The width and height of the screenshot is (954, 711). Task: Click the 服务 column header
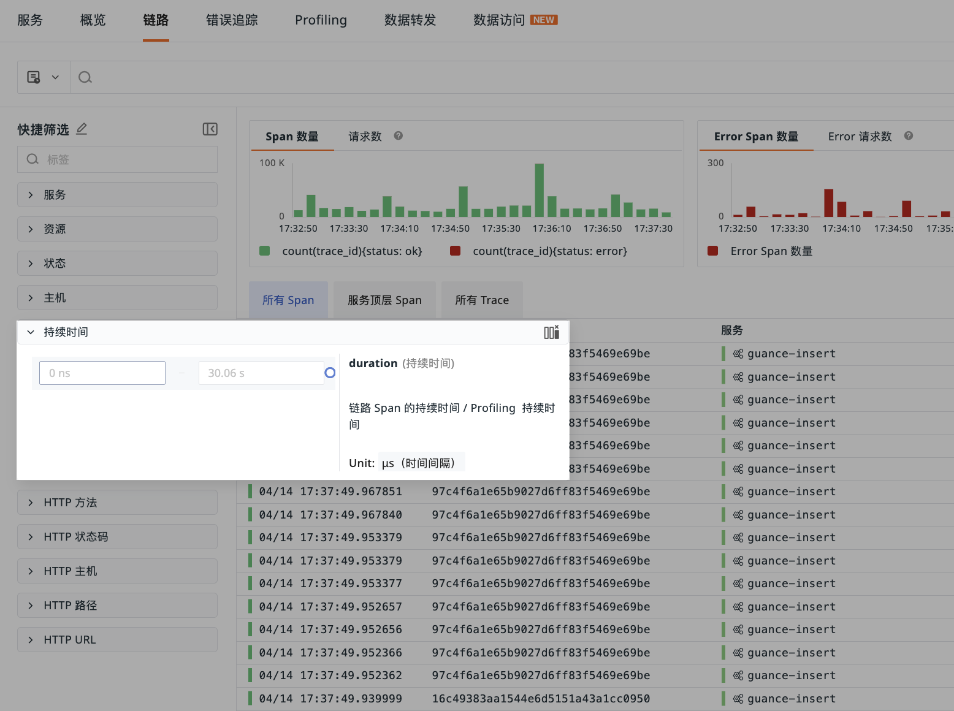click(x=732, y=330)
